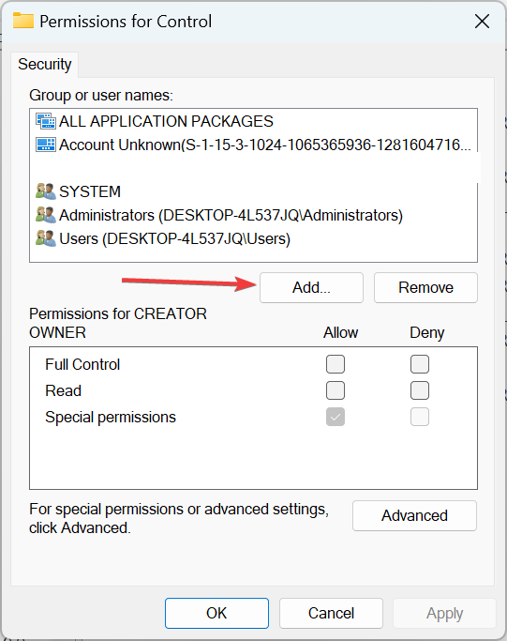Click Allow checkbox for Special permissions
The image size is (507, 641).
tap(336, 417)
